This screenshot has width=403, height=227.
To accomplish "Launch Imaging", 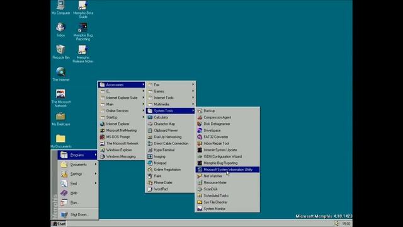I will pyautogui.click(x=171, y=156).
